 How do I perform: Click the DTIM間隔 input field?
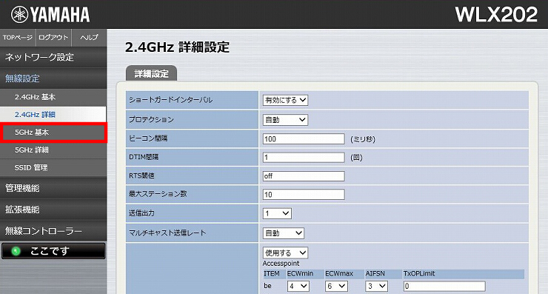[x=304, y=157]
